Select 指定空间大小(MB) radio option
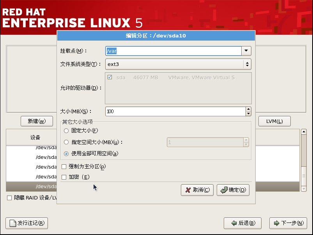The image size is (313, 235). coord(66,142)
